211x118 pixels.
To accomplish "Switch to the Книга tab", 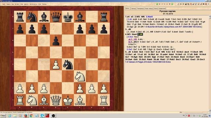I will pyautogui.click(x=156, y=9).
